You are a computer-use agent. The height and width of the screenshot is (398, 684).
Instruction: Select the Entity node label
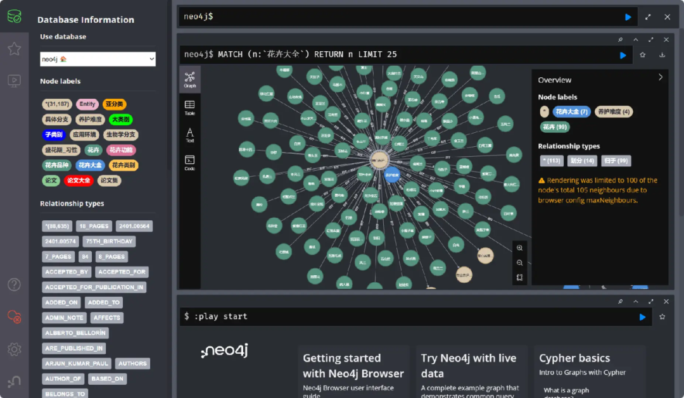87,104
